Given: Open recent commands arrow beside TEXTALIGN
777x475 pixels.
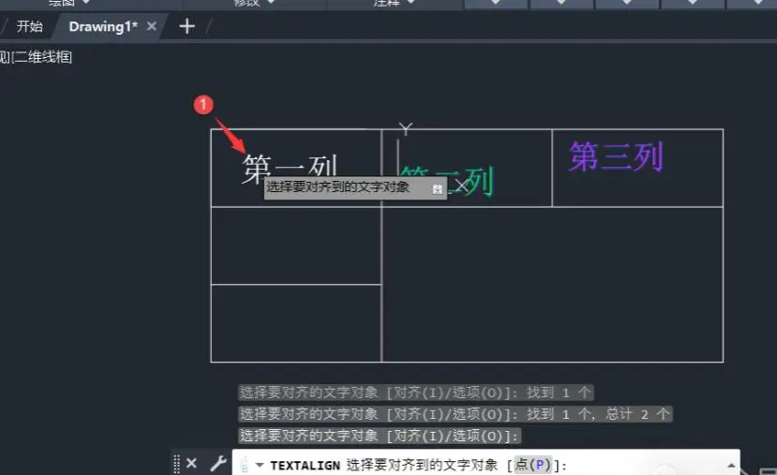Looking at the screenshot, I should pos(260,465).
